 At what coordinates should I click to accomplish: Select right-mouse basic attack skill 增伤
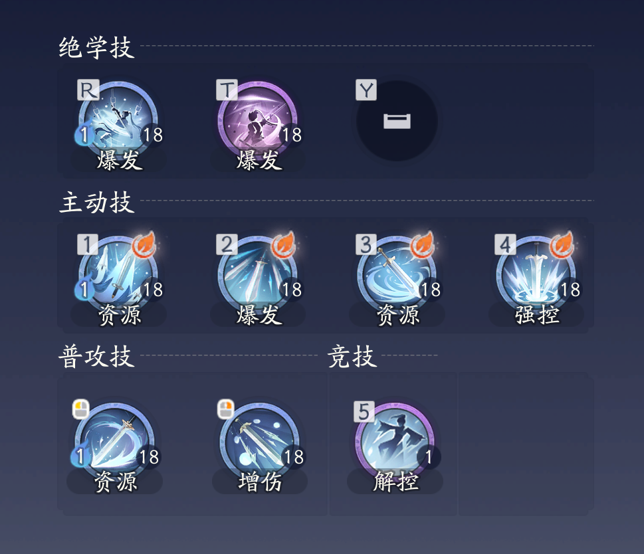pos(260,443)
